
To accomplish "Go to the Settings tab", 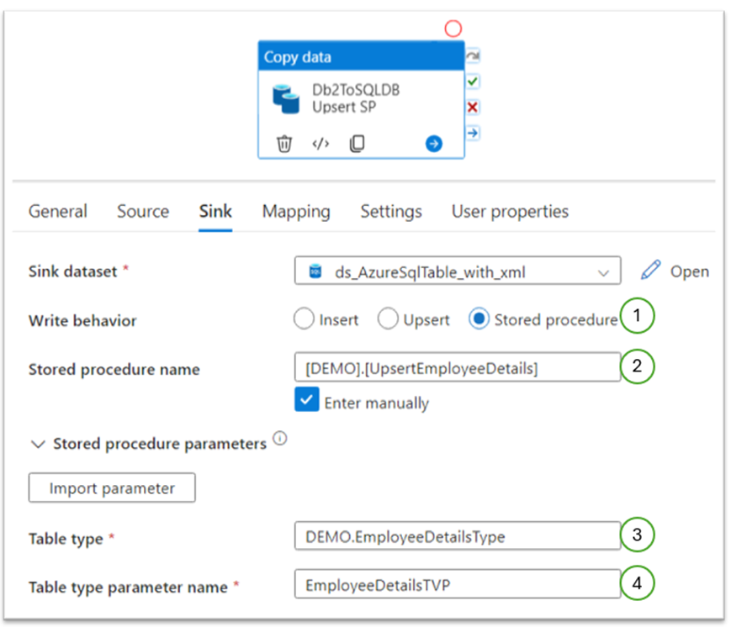I will 391,212.
